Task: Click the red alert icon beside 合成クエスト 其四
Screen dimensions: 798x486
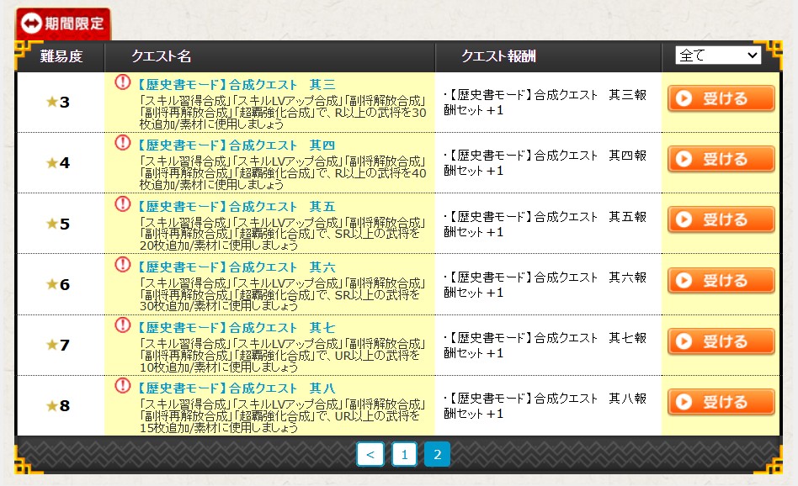Action: [123, 143]
